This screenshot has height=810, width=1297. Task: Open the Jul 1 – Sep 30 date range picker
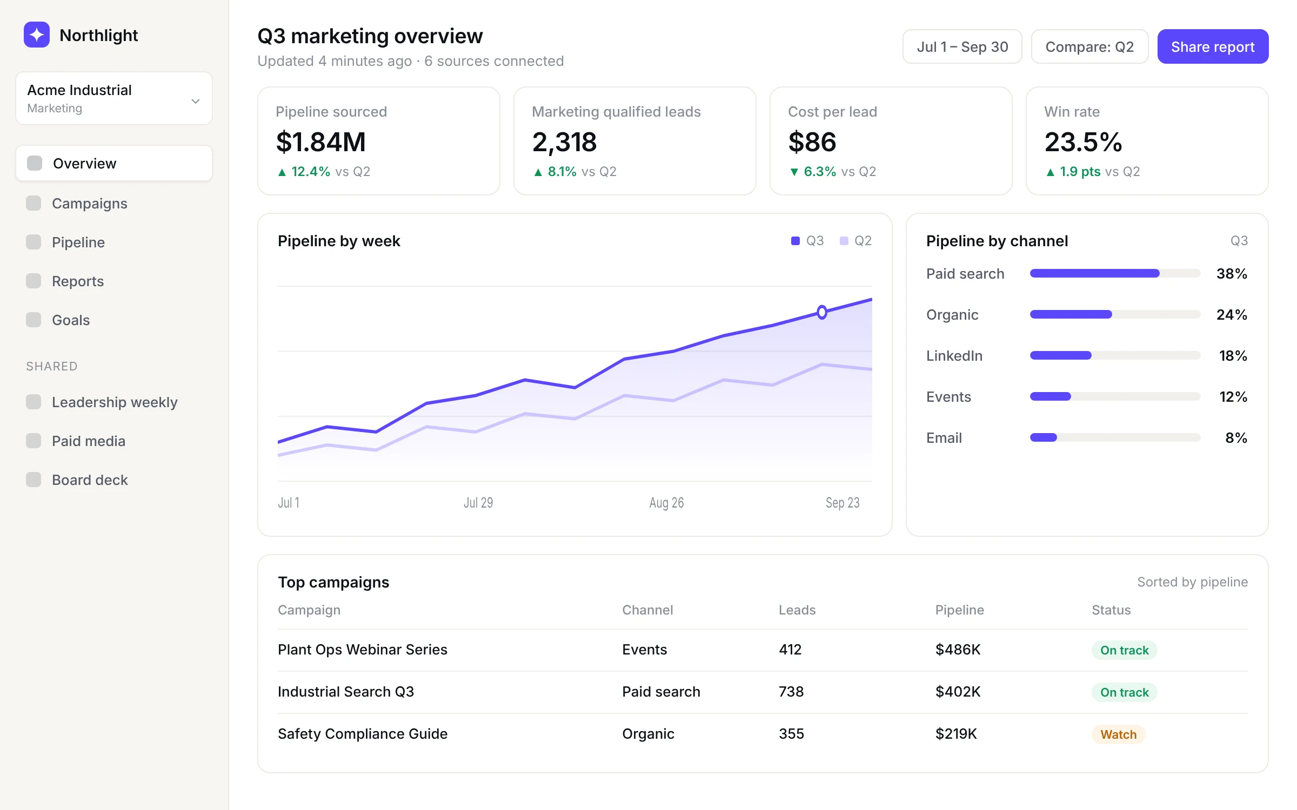962,46
